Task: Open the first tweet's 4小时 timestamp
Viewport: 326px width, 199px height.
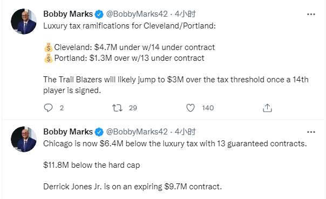Action: tap(185, 14)
